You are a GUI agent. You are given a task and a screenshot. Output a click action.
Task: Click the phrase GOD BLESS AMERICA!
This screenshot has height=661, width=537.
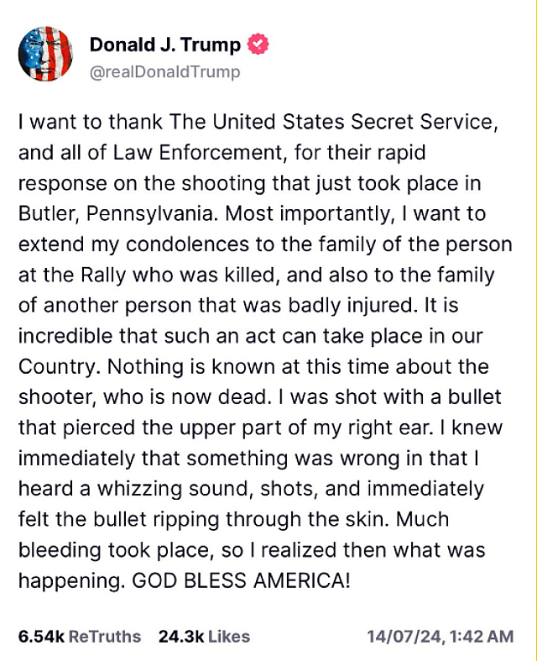[x=242, y=580]
